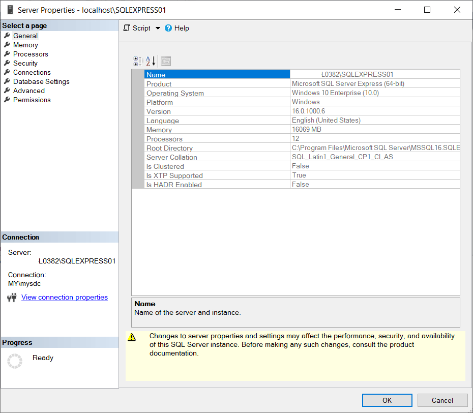Click the wrench icon beside General

pyautogui.click(x=7, y=36)
